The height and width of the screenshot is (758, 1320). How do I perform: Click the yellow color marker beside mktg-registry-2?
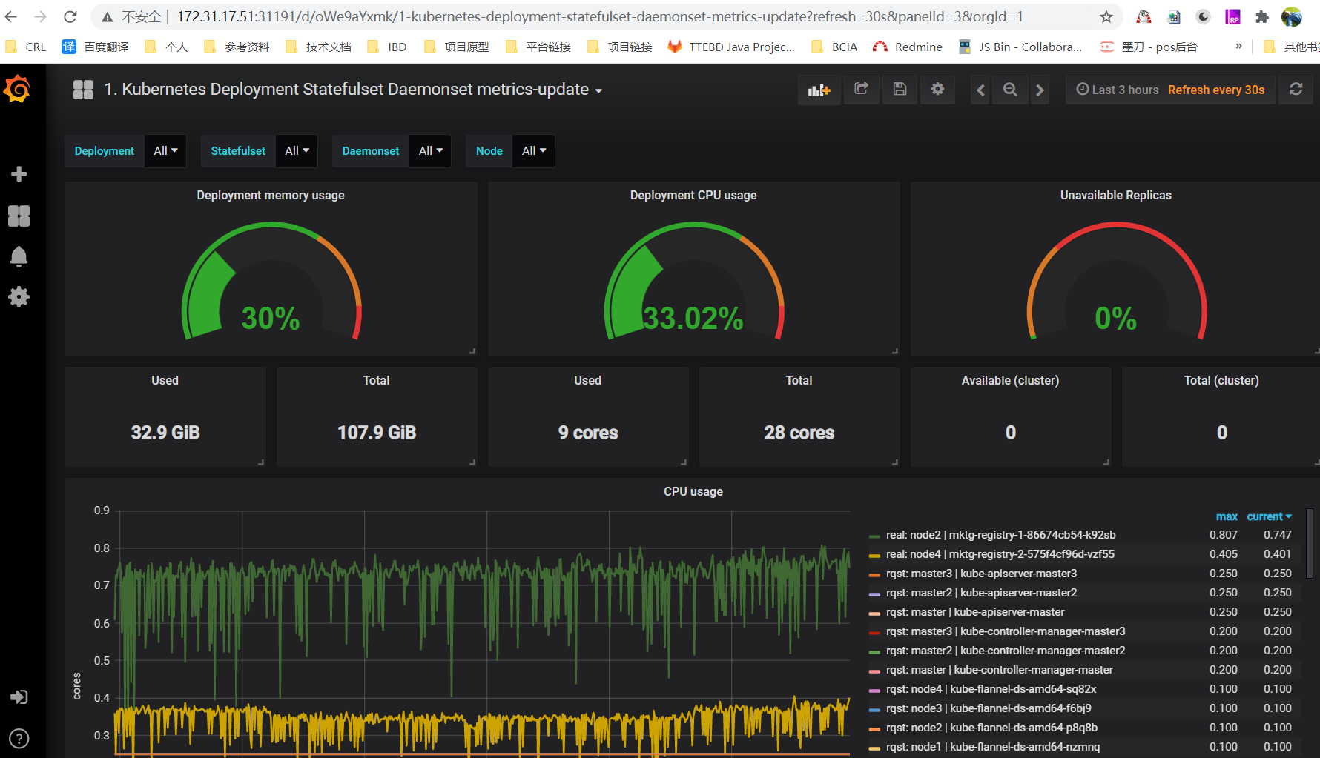tap(874, 553)
